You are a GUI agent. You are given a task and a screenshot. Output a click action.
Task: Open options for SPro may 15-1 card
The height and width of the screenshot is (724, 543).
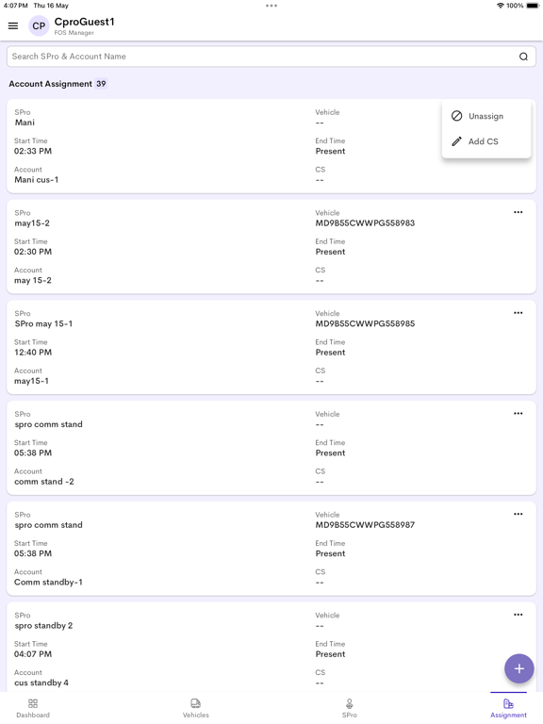(518, 313)
